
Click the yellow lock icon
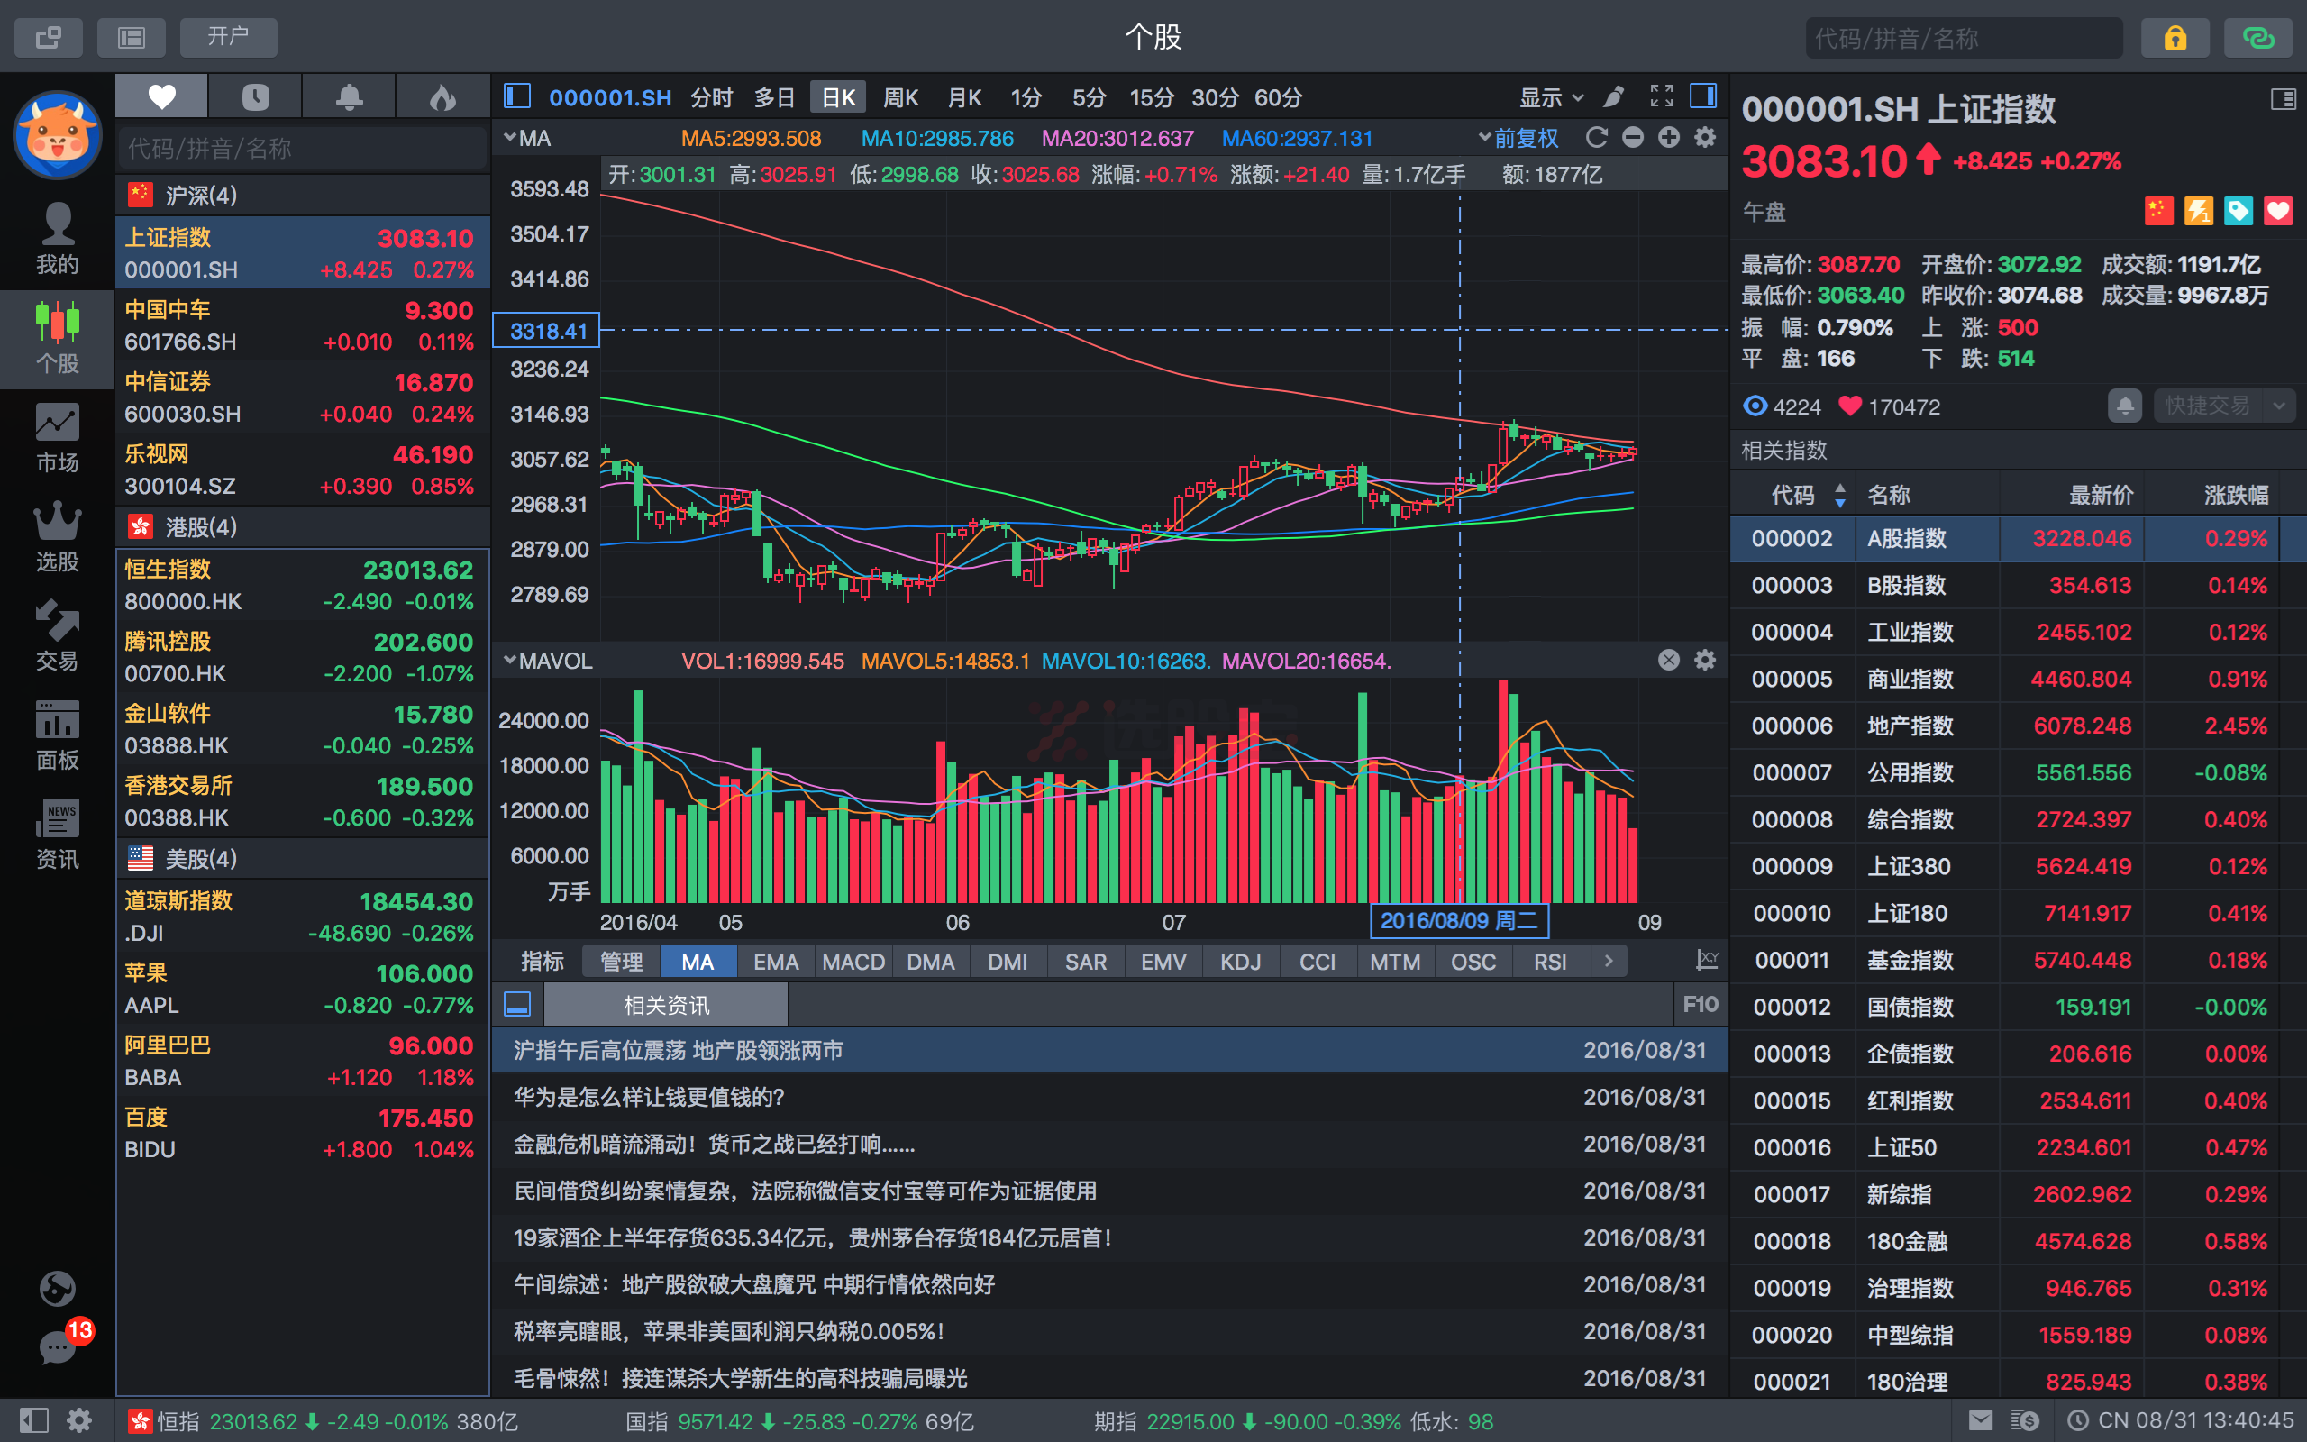coord(2175,37)
